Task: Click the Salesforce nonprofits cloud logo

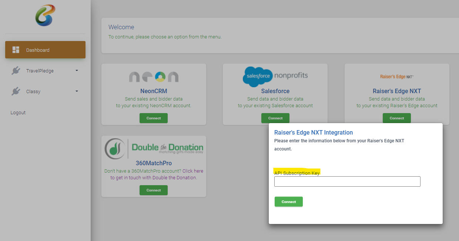Action: [x=275, y=77]
